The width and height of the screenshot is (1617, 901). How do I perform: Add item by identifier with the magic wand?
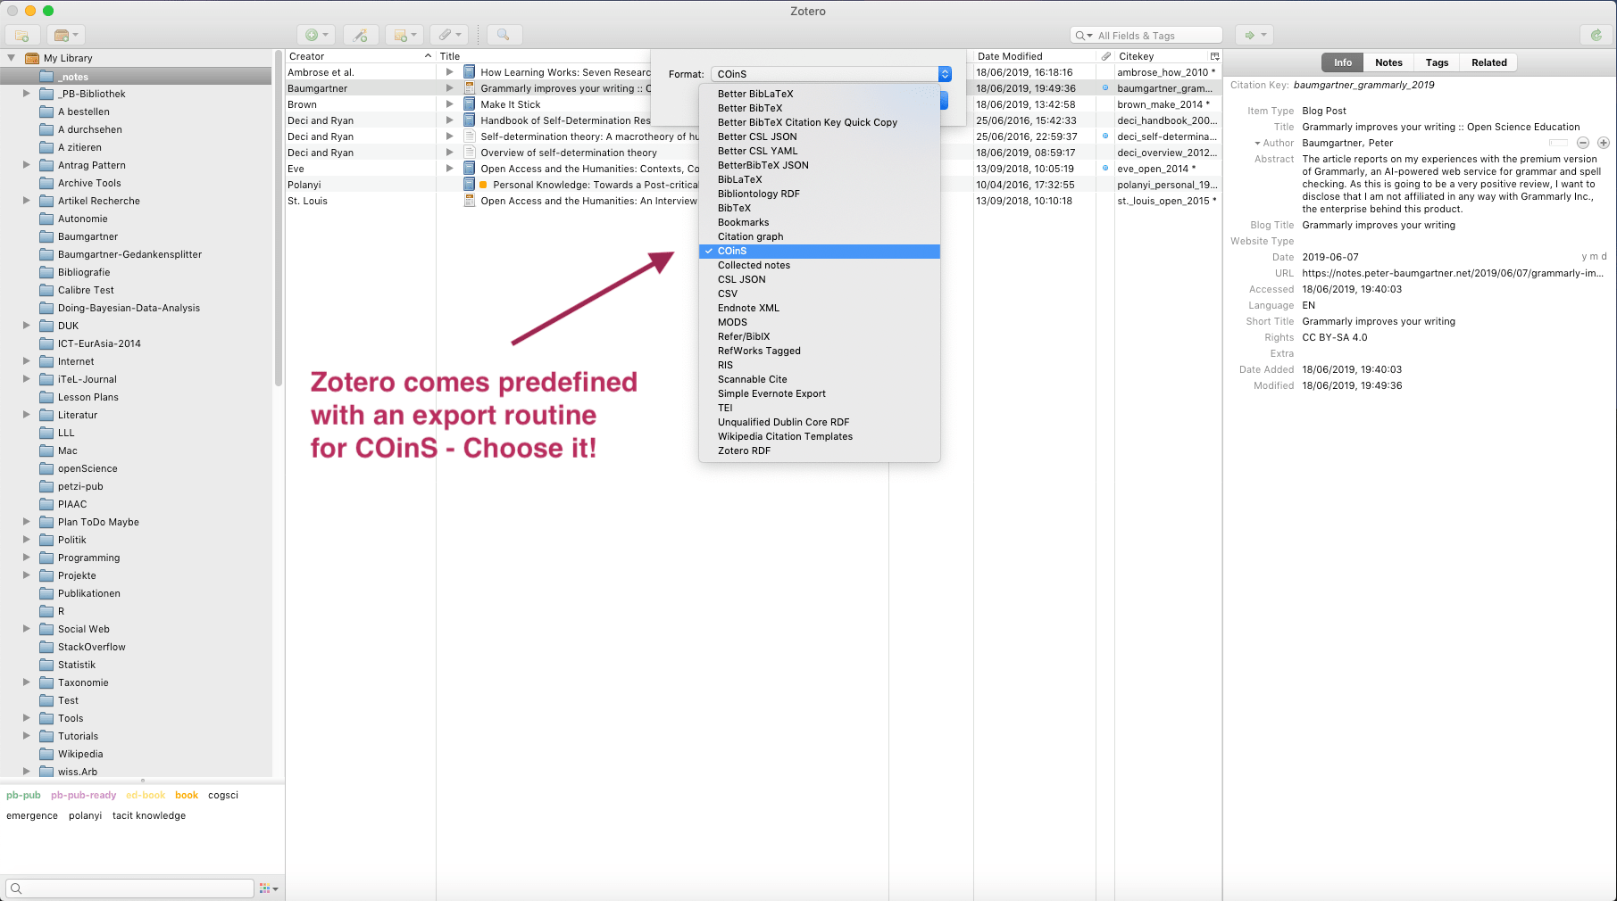click(360, 35)
